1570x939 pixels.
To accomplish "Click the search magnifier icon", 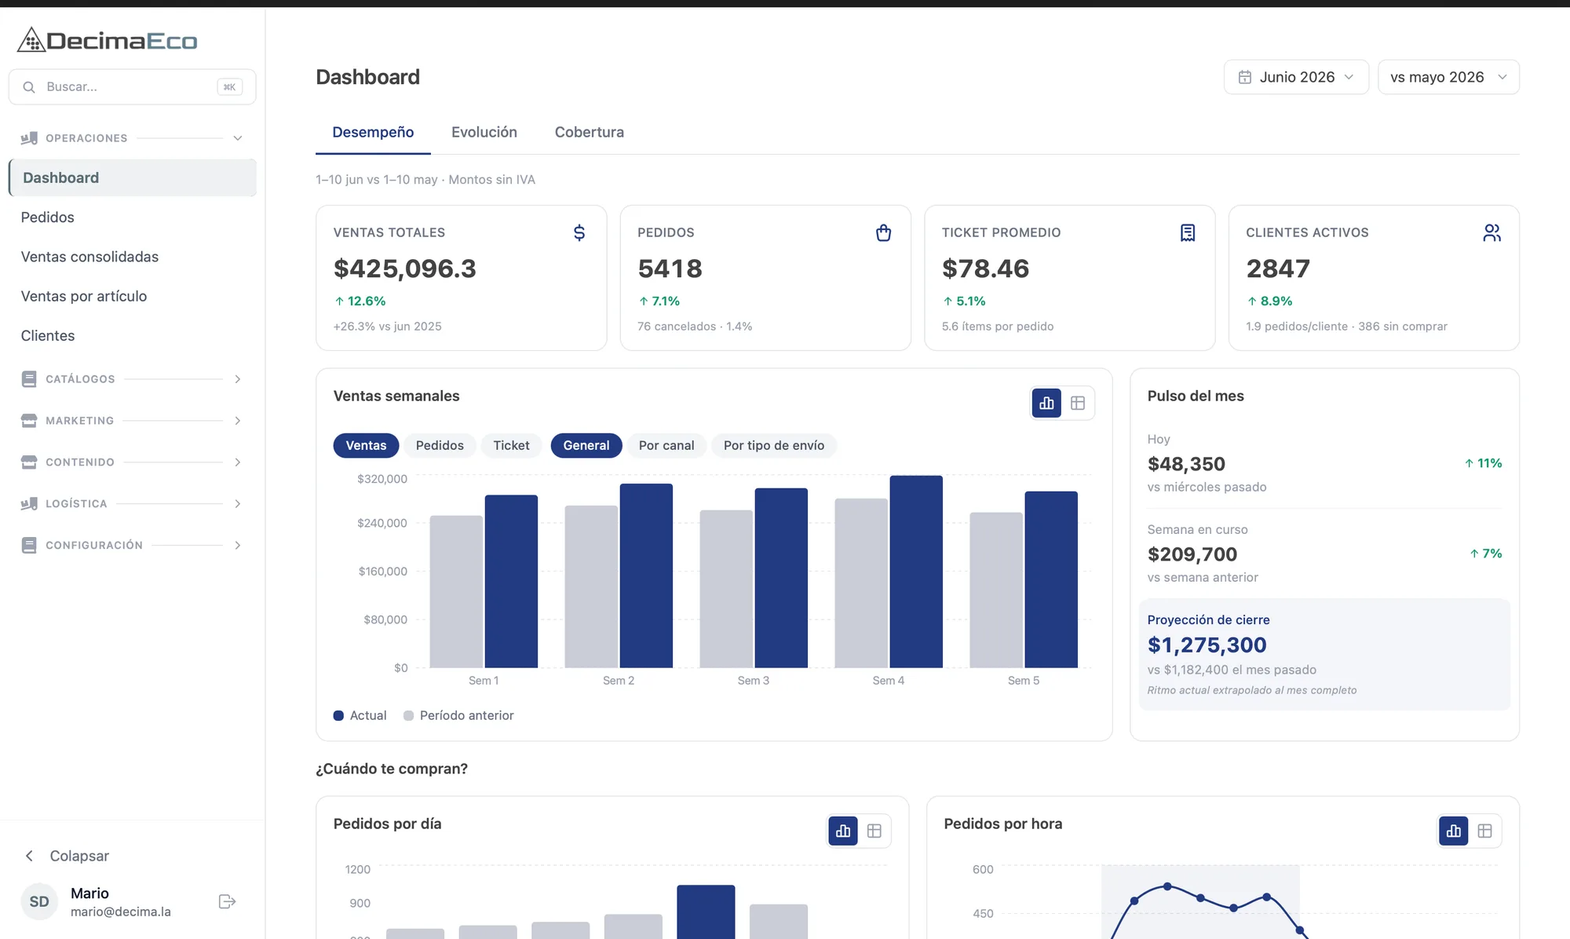I will pyautogui.click(x=29, y=87).
